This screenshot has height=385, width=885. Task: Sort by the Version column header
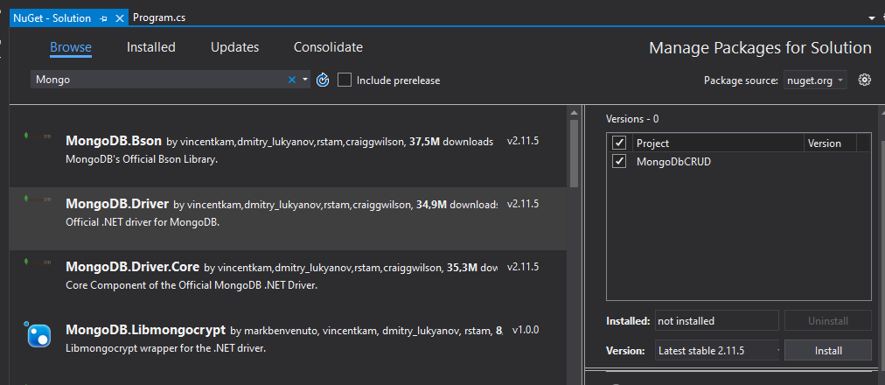tap(830, 143)
